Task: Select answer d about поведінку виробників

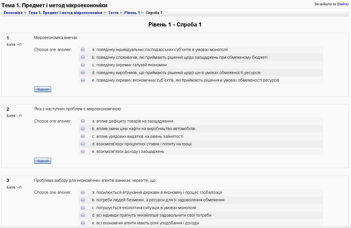Action: [83, 73]
